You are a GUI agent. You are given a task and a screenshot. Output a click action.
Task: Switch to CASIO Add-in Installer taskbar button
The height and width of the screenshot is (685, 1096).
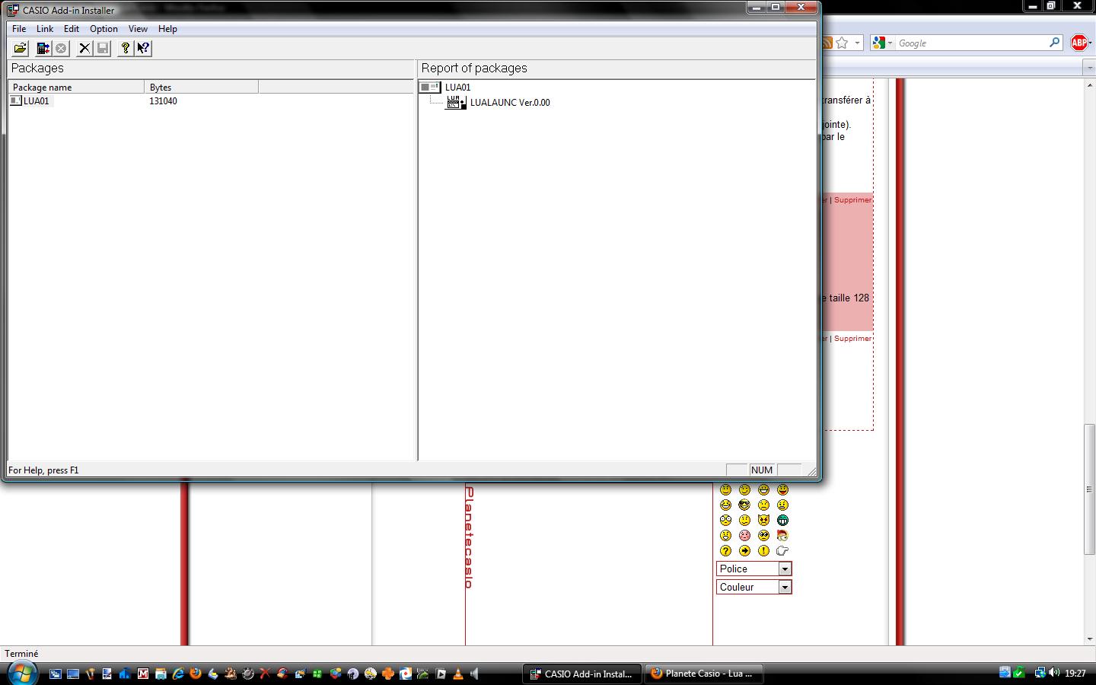[582, 674]
